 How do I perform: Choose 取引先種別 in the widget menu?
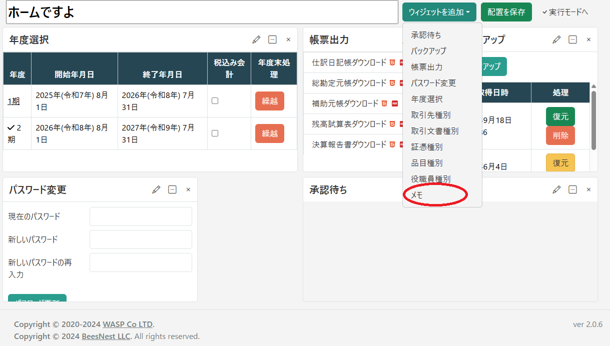coord(431,115)
